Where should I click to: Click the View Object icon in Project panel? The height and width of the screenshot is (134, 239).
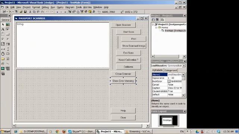point(157,20)
